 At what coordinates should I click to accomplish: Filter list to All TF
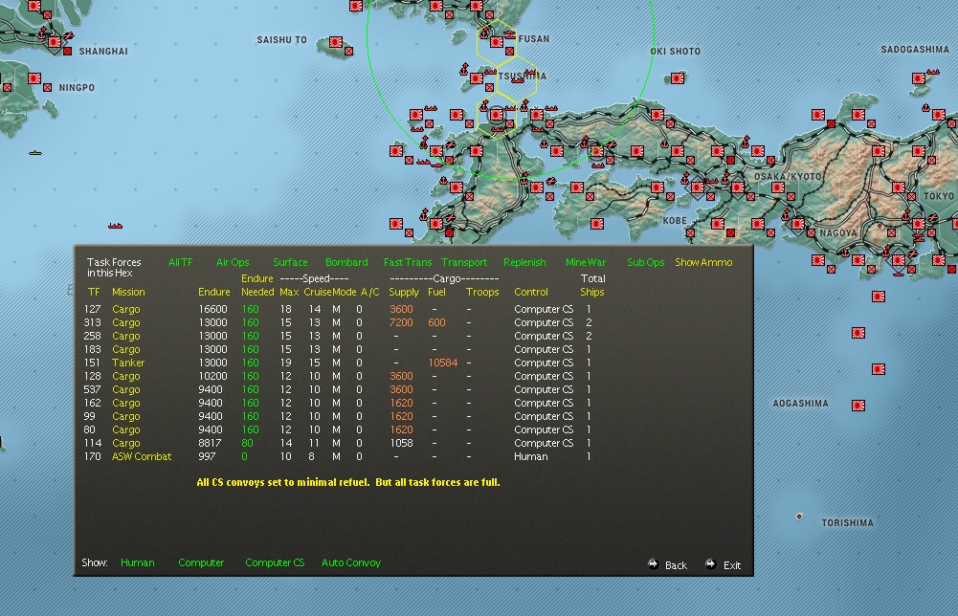180,262
